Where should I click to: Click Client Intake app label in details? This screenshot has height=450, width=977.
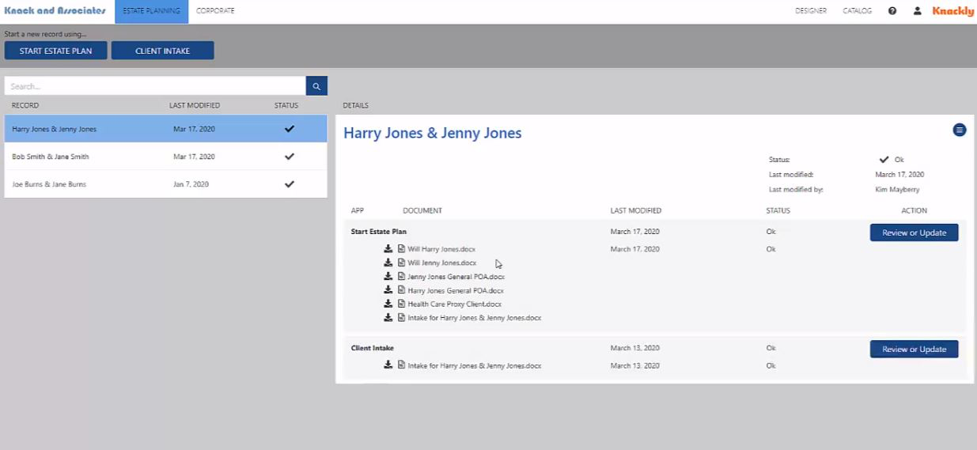(373, 348)
